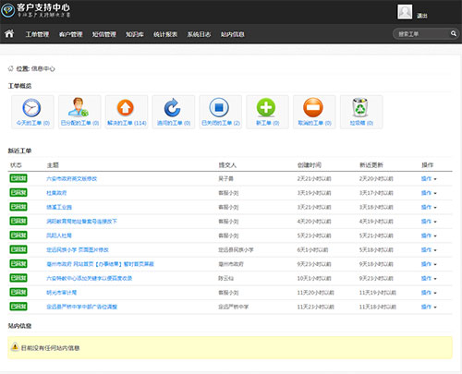Open the 知识库 menu
The image size is (462, 374).
pyautogui.click(x=135, y=34)
